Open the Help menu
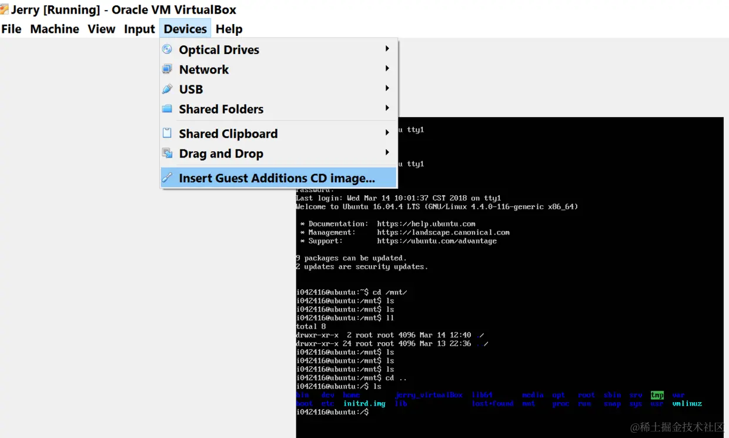 point(229,29)
